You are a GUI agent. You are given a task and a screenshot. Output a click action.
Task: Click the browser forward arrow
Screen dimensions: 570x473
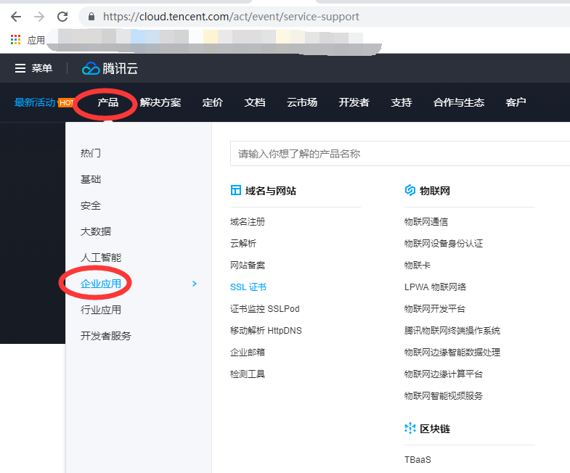pos(39,17)
